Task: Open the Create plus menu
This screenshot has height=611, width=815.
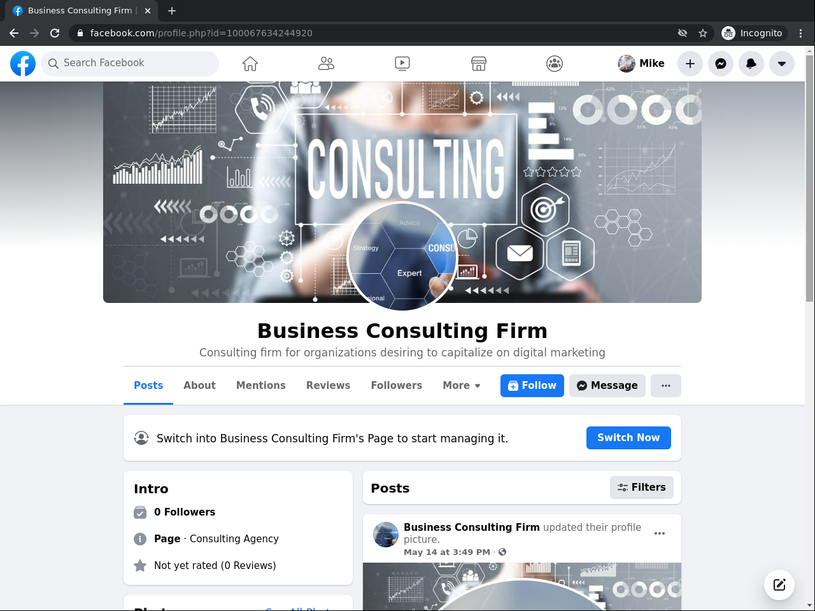Action: (x=690, y=64)
